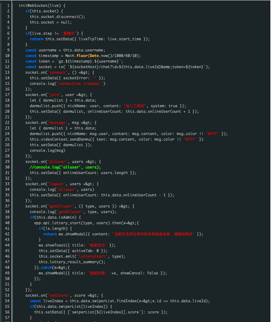Click the 'socketError' setData line

click(x=68, y=78)
